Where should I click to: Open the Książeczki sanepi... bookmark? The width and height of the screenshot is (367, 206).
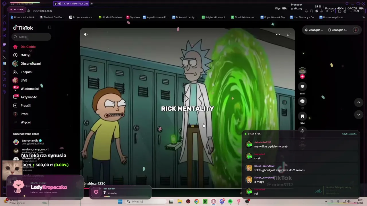click(x=214, y=17)
